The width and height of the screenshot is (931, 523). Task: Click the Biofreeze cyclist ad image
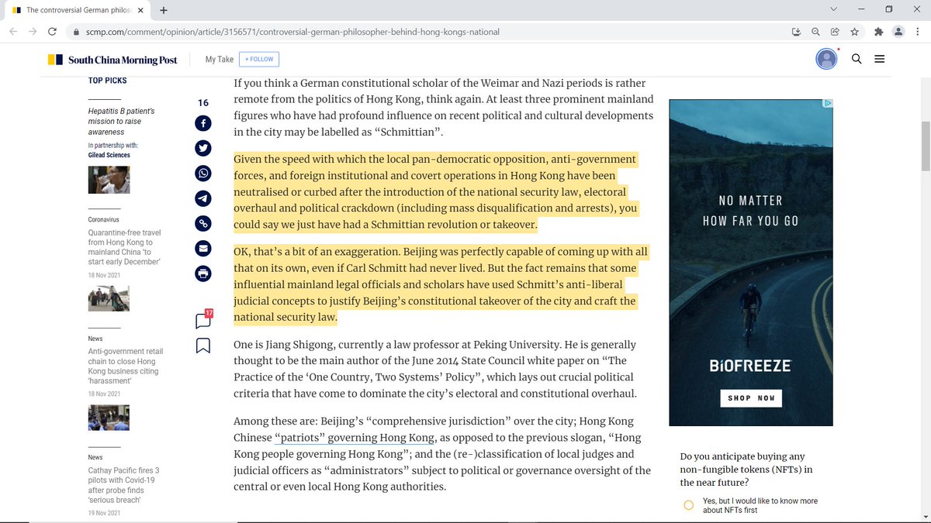(x=751, y=263)
